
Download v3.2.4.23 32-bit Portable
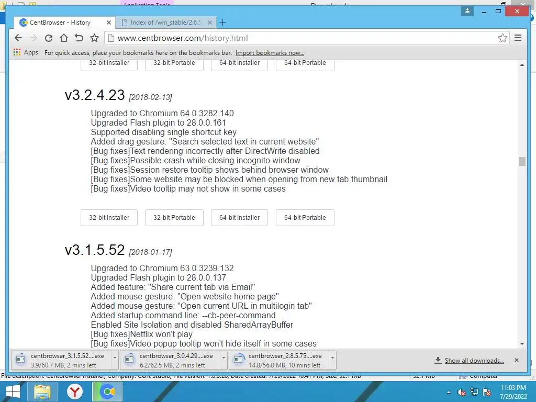click(174, 218)
